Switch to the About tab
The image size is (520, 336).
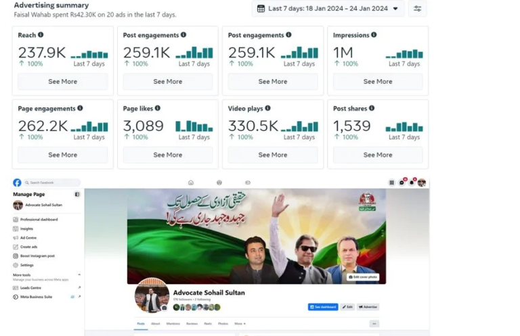coord(156,324)
